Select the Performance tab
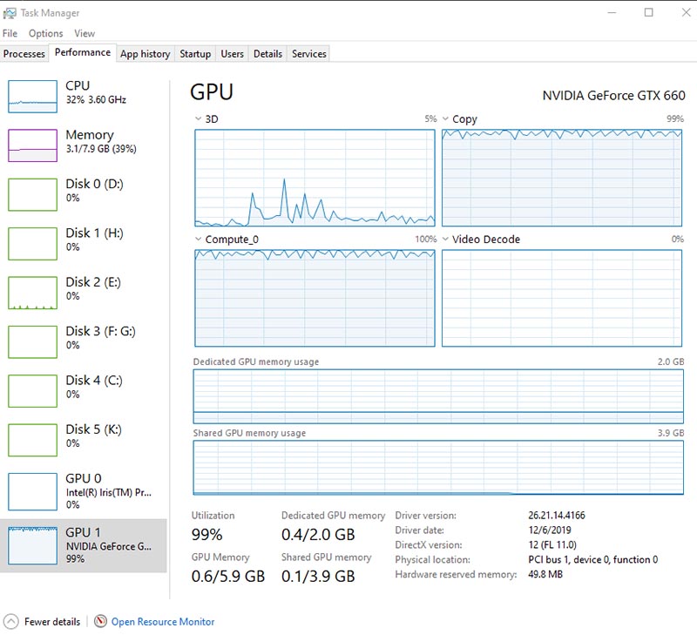The height and width of the screenshot is (635, 697). (83, 52)
